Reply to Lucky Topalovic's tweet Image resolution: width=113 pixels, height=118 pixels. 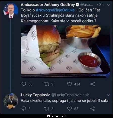click(24, 109)
